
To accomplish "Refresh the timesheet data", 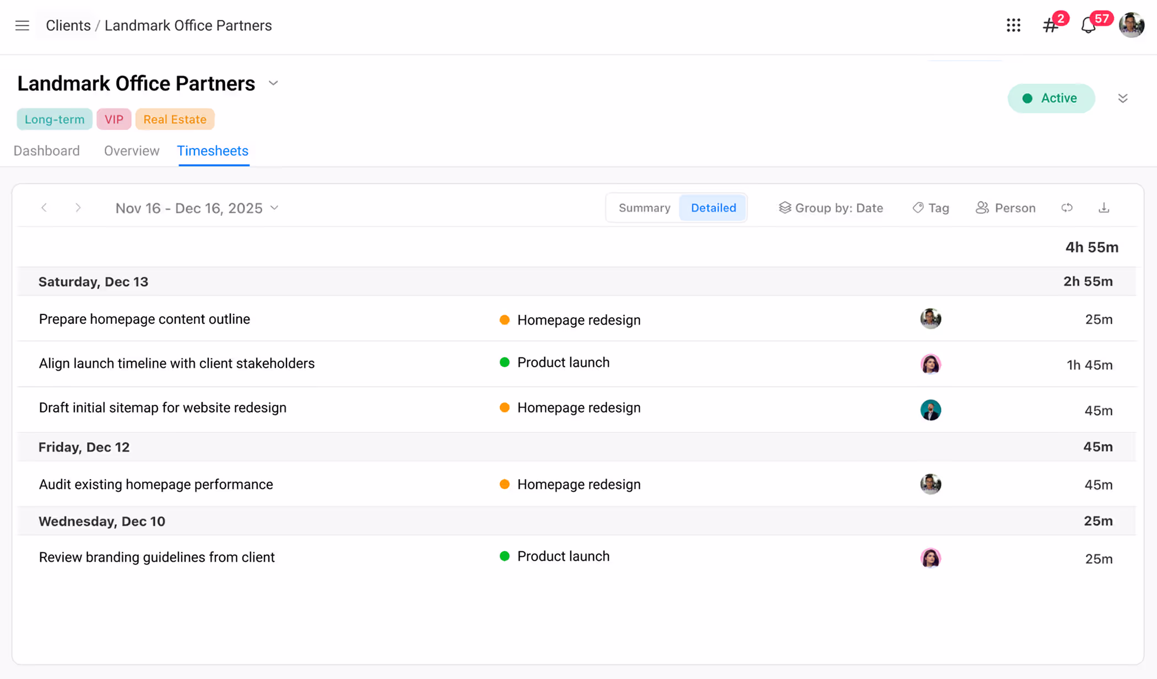I will click(x=1067, y=208).
